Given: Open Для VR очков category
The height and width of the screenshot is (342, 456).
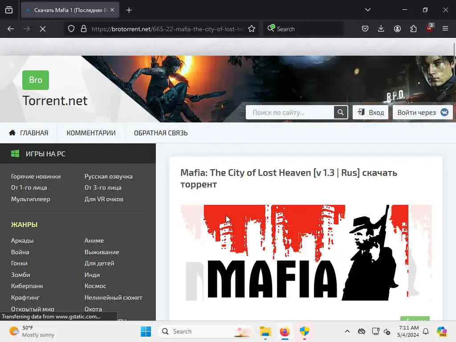Looking at the screenshot, I should point(104,199).
